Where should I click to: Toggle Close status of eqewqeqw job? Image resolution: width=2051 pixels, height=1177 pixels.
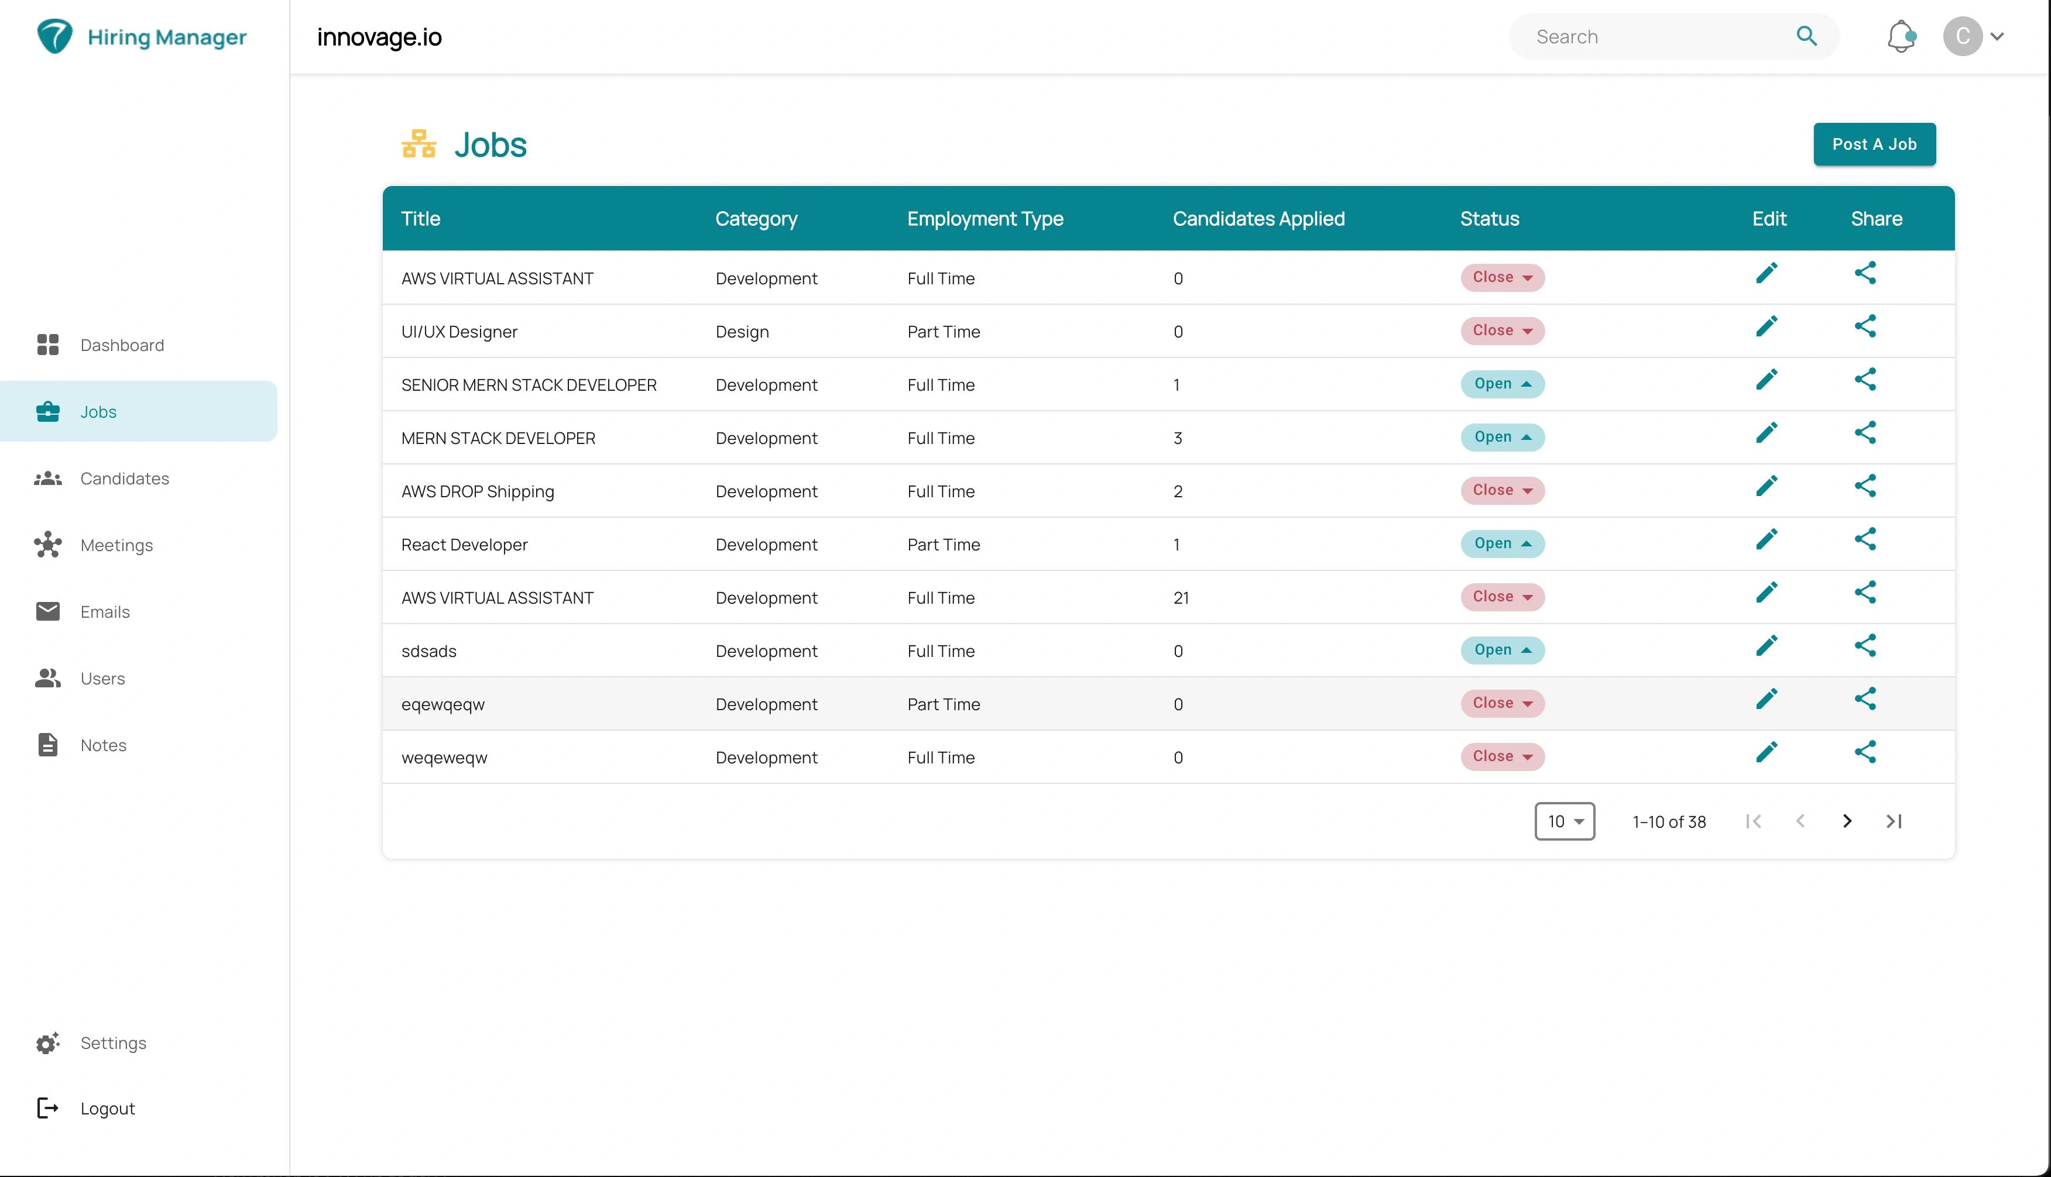[1502, 703]
